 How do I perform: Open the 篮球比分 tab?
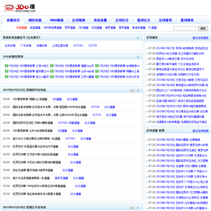144,21
